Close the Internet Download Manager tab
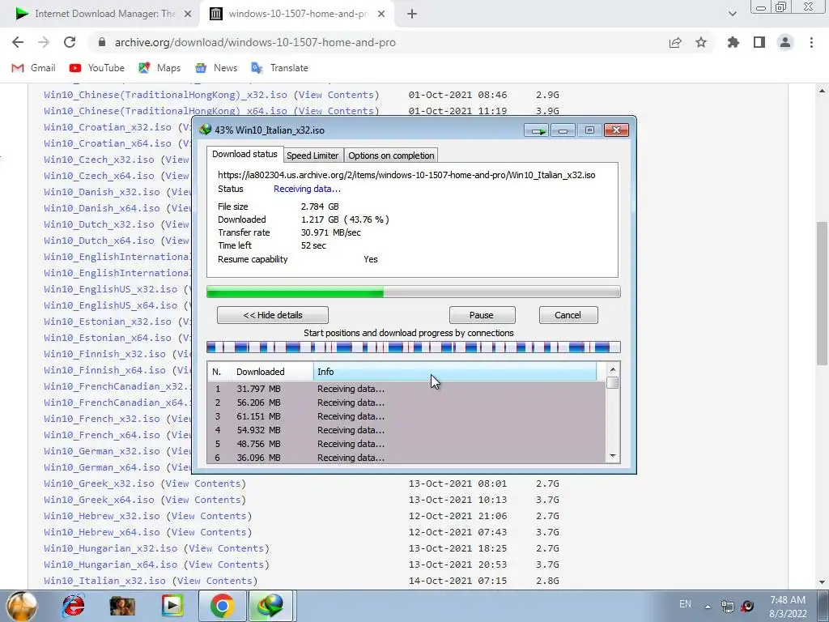This screenshot has height=622, width=829. pyautogui.click(x=188, y=15)
